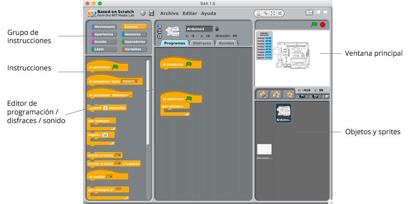410x204 pixels.
Task: Open the Archivo menu
Action: (x=169, y=13)
